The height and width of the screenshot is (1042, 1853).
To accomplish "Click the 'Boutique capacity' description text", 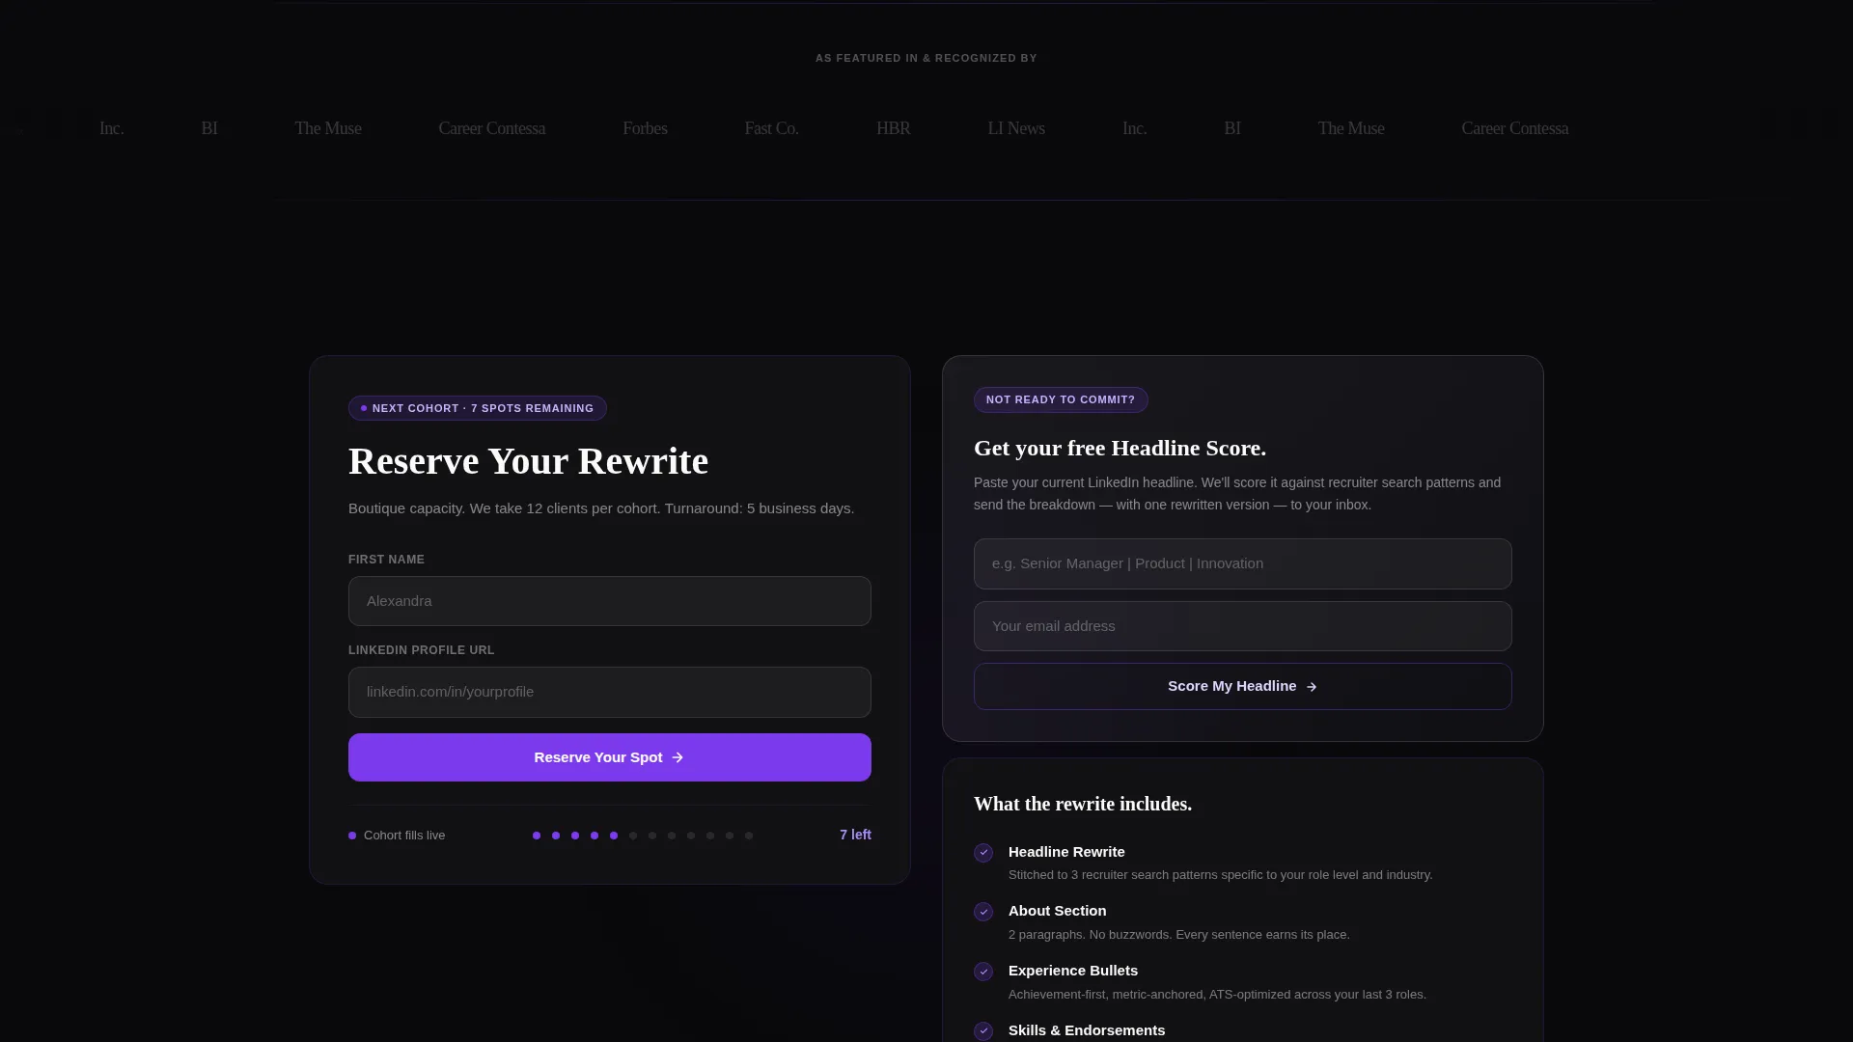I will tap(600, 508).
